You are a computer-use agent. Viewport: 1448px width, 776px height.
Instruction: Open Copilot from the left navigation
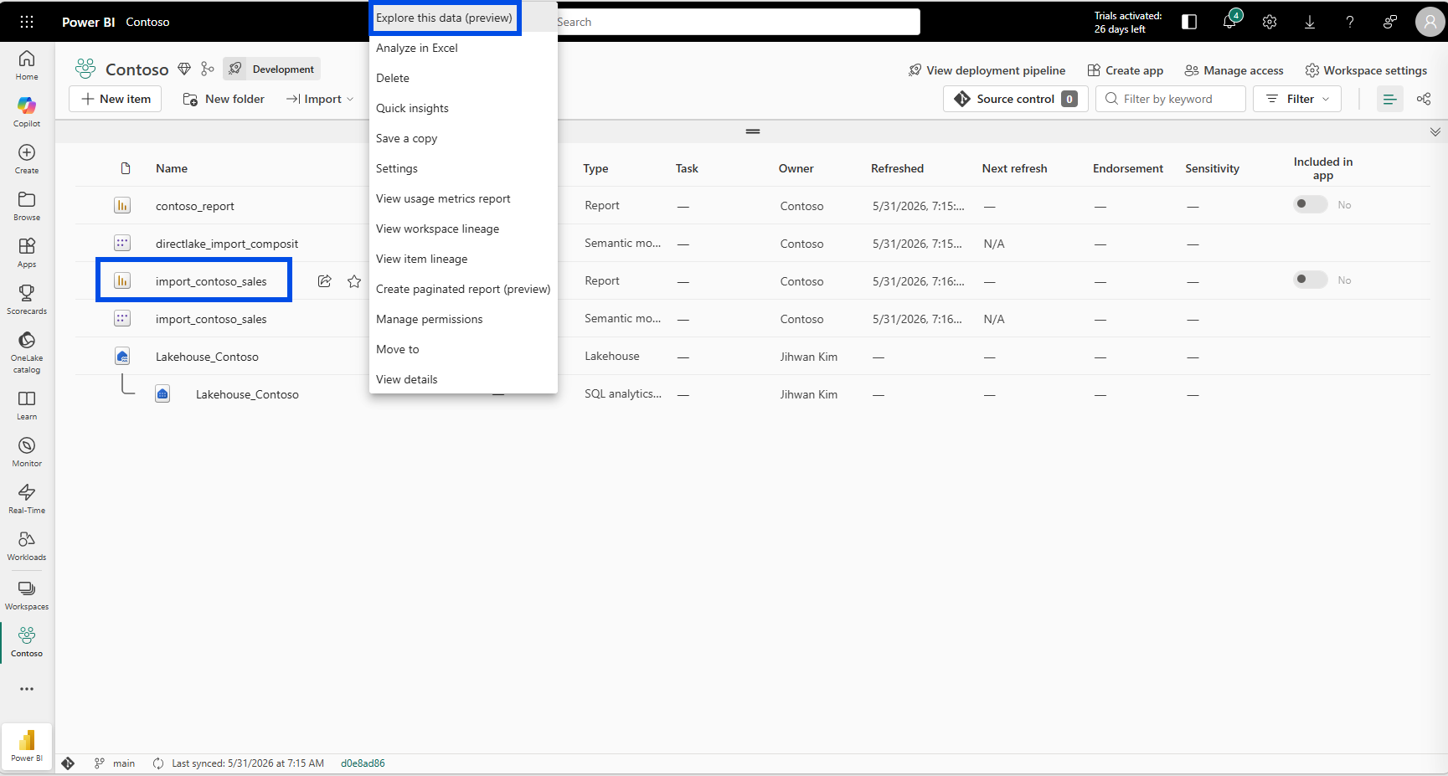(27, 111)
